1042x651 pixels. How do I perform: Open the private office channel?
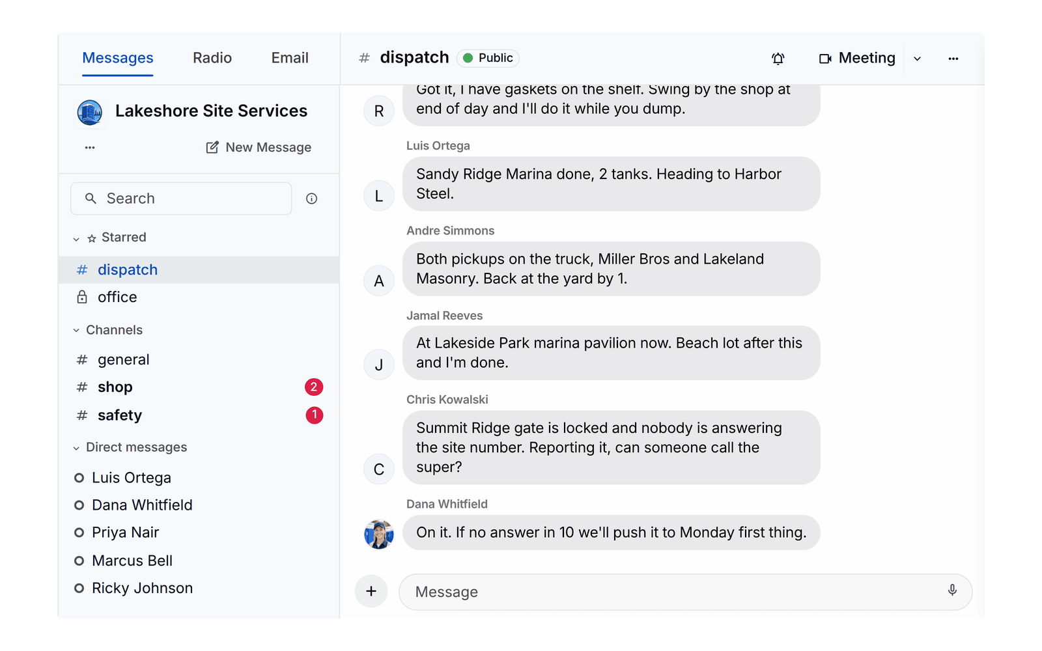pyautogui.click(x=199, y=298)
